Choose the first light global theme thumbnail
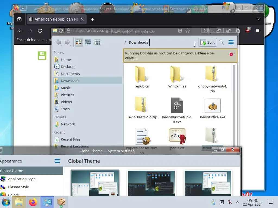The height and width of the screenshot is (208, 278). pyautogui.click(x=95, y=183)
